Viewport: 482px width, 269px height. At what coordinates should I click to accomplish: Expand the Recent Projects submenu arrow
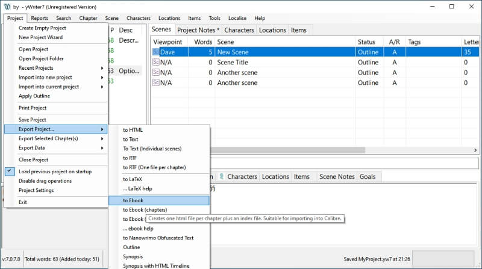tap(102, 68)
